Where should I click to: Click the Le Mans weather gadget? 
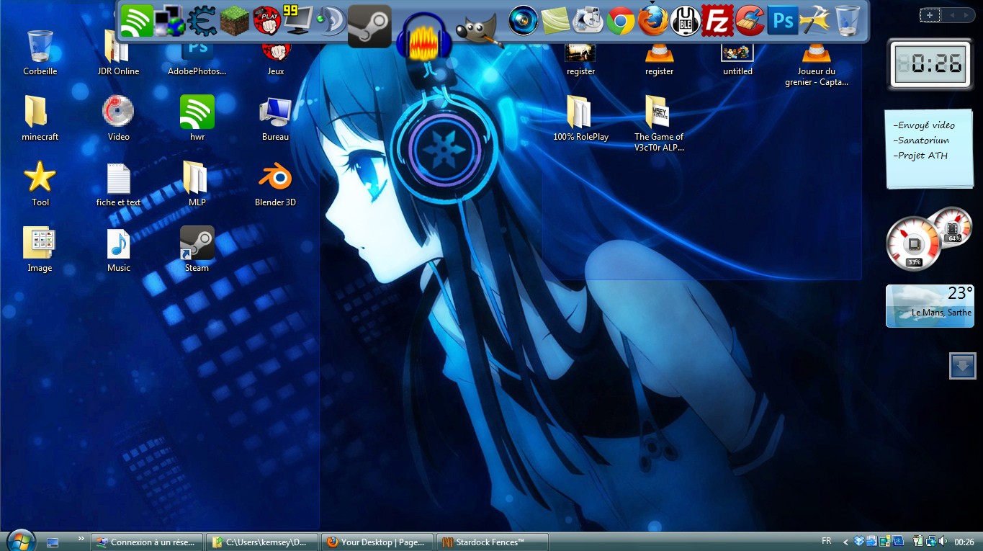tap(930, 305)
